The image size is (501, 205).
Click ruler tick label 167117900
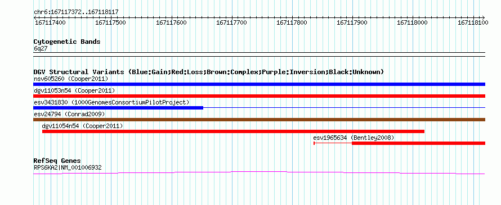(x=352, y=22)
